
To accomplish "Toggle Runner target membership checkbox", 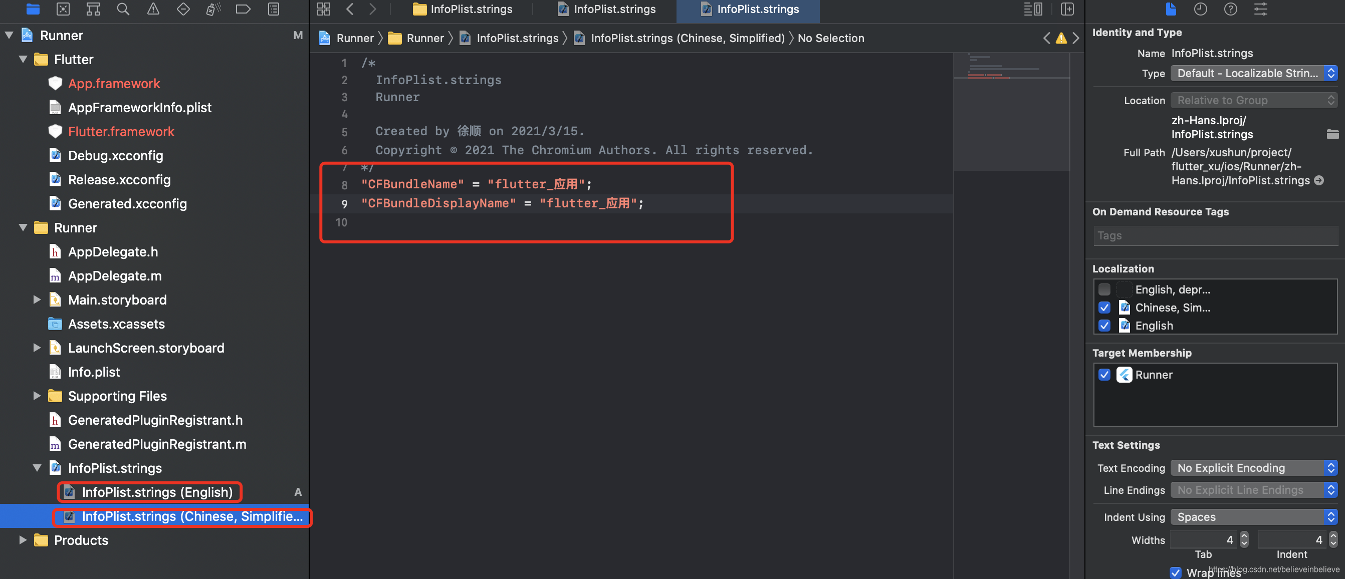I will (1104, 374).
